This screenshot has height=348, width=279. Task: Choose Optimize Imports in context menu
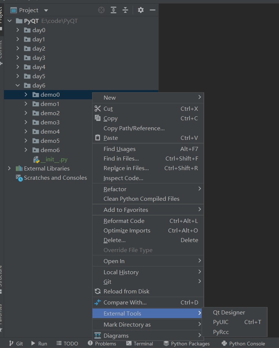148,230
